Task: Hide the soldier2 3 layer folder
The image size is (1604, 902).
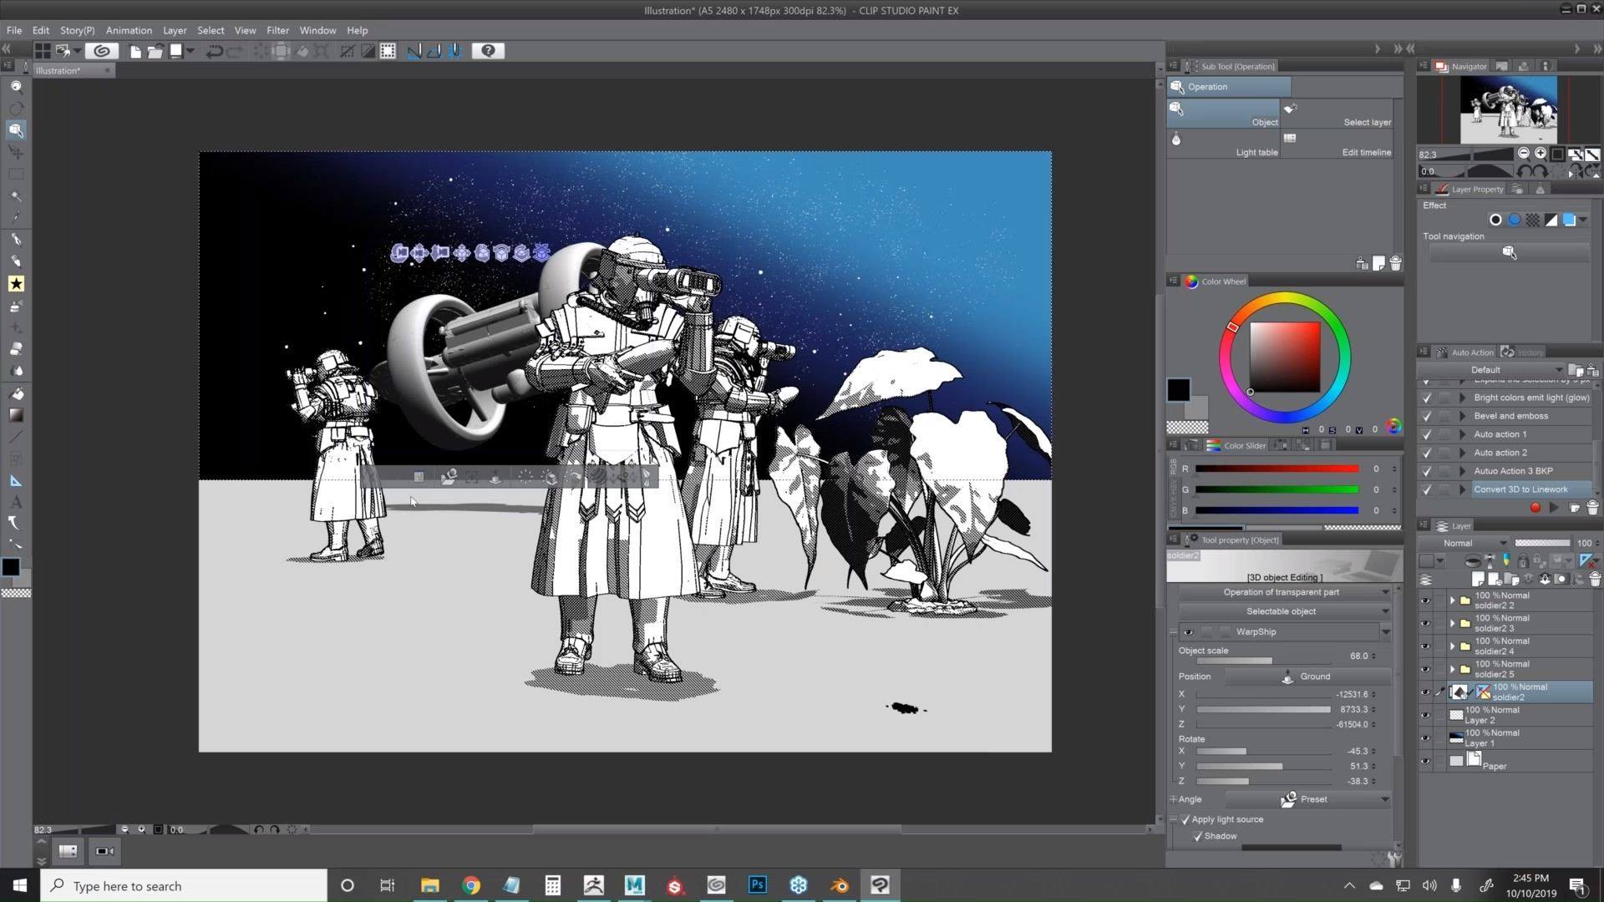Action: (1425, 623)
